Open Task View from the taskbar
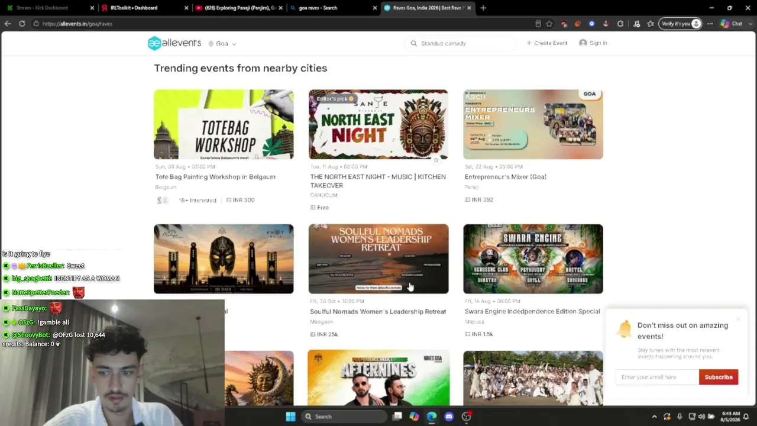 (x=397, y=417)
